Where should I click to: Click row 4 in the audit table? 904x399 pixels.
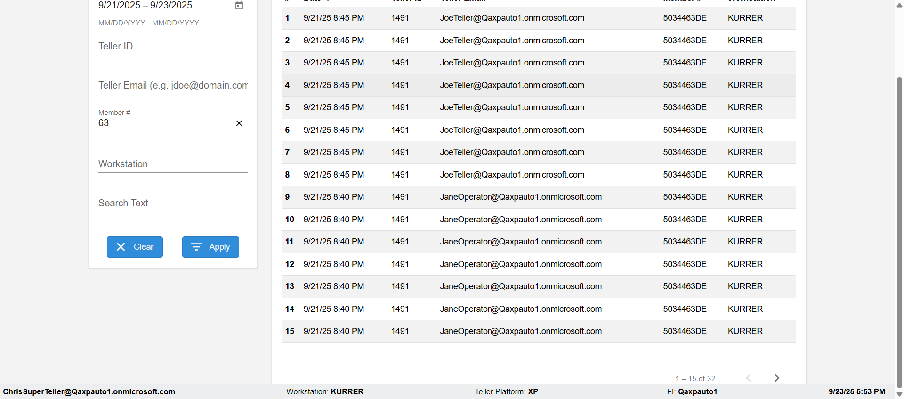coord(512,85)
